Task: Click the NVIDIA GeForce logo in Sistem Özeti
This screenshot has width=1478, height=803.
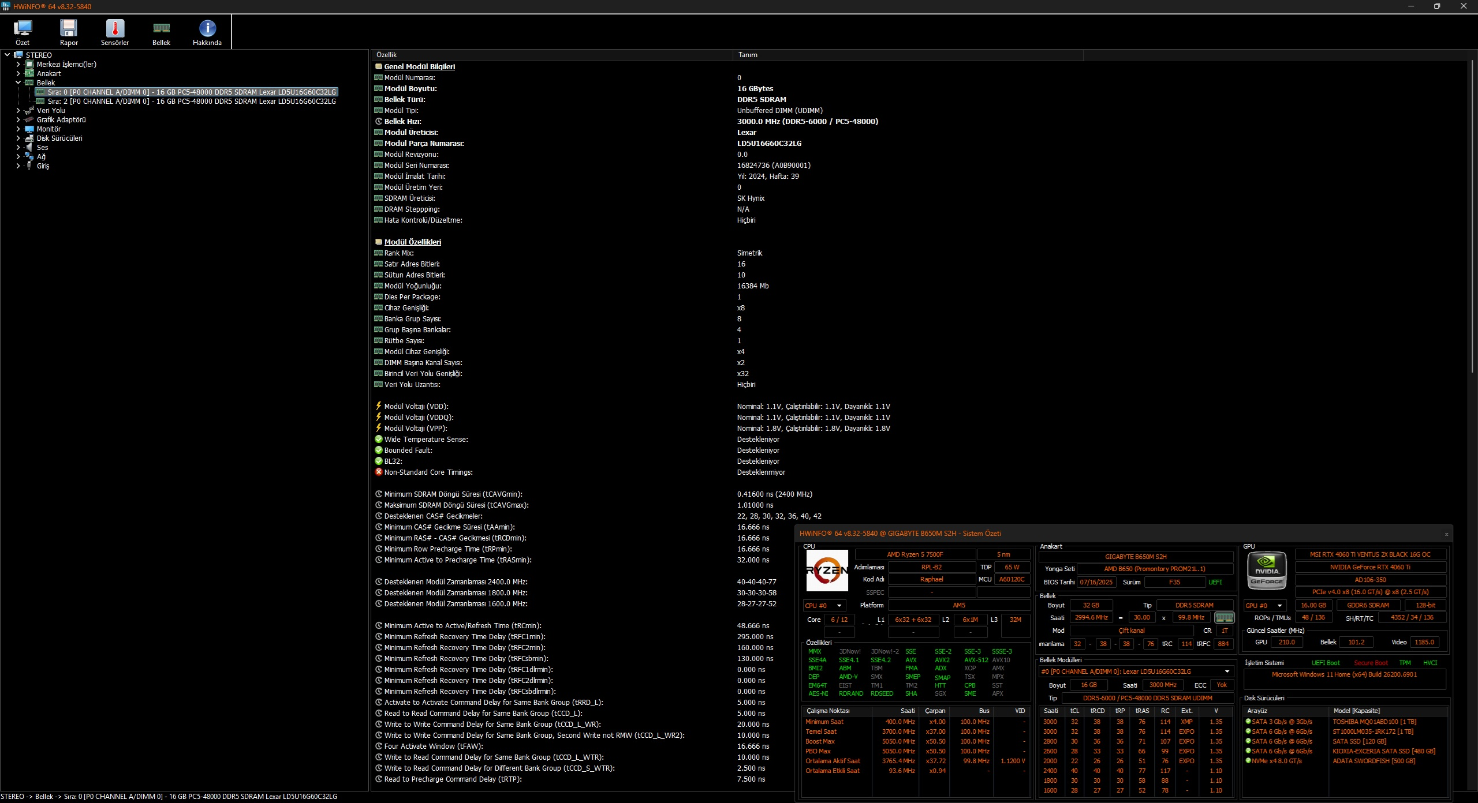Action: click(x=1267, y=571)
